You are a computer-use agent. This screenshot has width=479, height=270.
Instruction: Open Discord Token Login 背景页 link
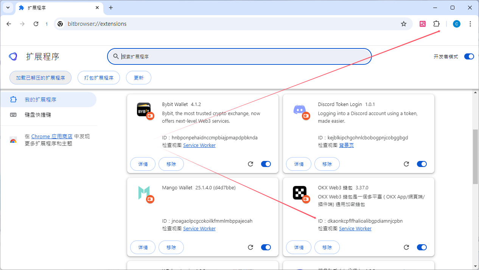click(346, 145)
